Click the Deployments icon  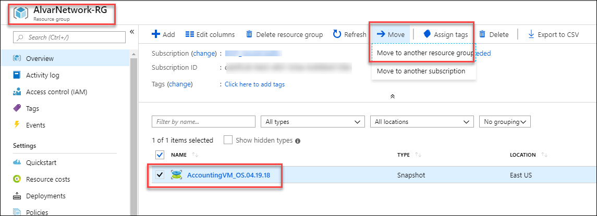[17, 196]
